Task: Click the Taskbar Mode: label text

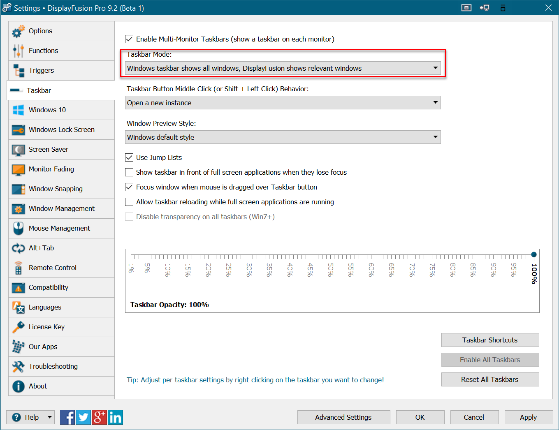Action: point(149,54)
